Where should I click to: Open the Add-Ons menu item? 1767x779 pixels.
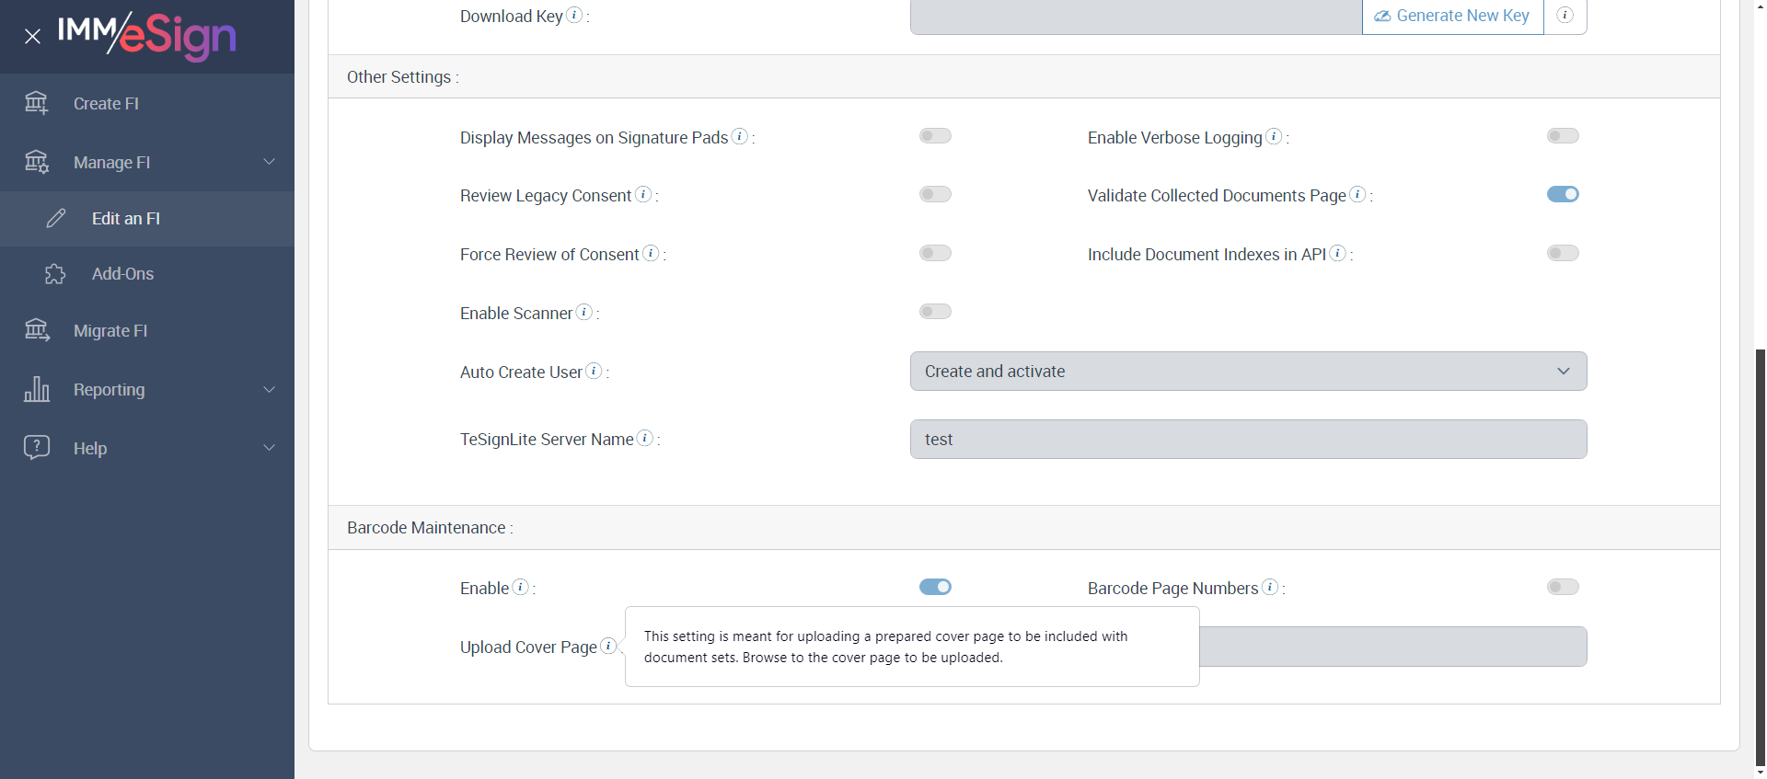click(122, 274)
